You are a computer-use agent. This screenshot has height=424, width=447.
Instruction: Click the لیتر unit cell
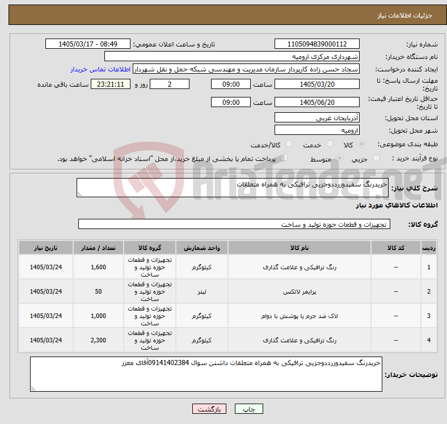201,291
